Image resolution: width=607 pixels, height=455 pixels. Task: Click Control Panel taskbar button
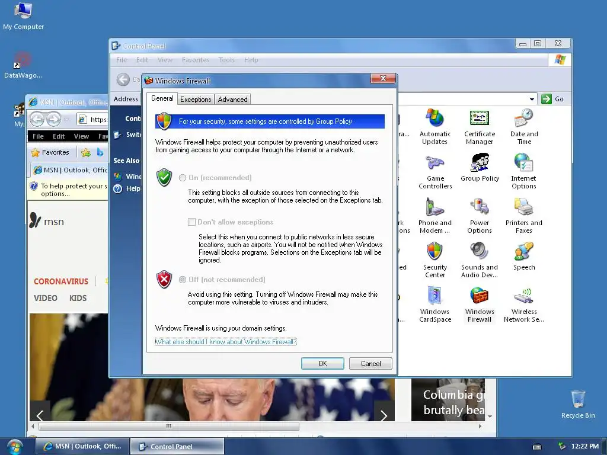point(177,447)
